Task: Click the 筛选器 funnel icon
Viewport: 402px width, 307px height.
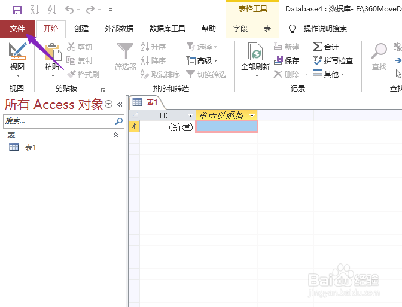Action: [126, 51]
